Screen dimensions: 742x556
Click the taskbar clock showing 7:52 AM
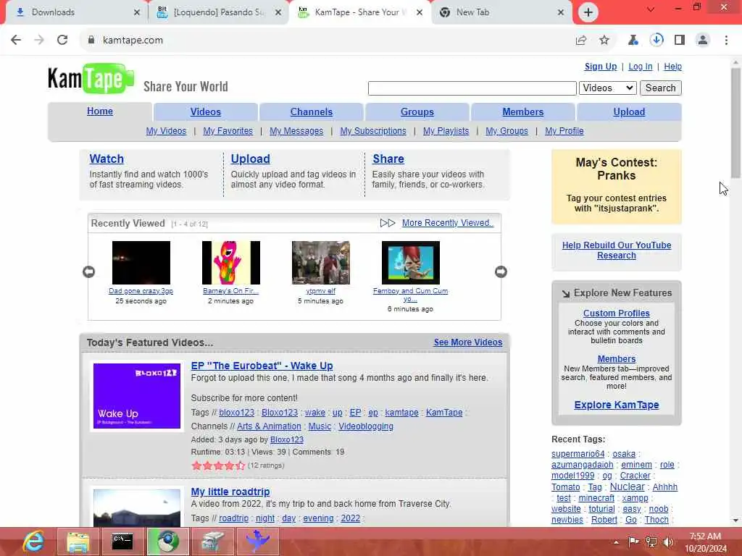[705, 542]
